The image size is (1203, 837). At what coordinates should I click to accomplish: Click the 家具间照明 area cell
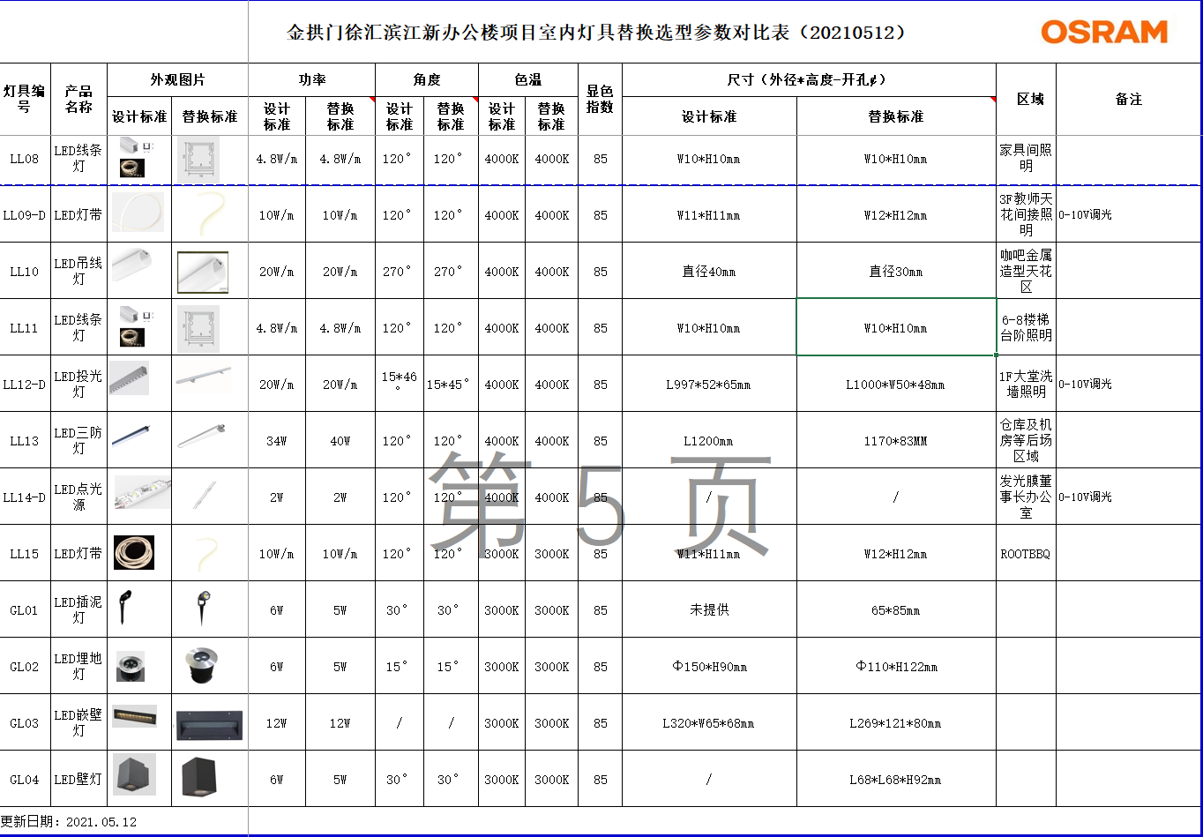tap(1026, 160)
